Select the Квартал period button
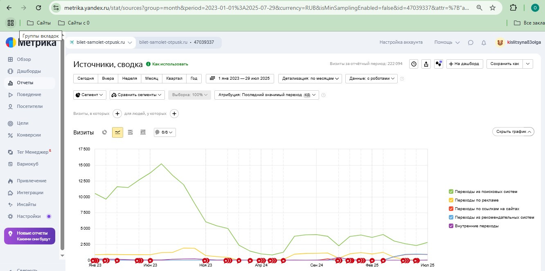 (x=174, y=78)
